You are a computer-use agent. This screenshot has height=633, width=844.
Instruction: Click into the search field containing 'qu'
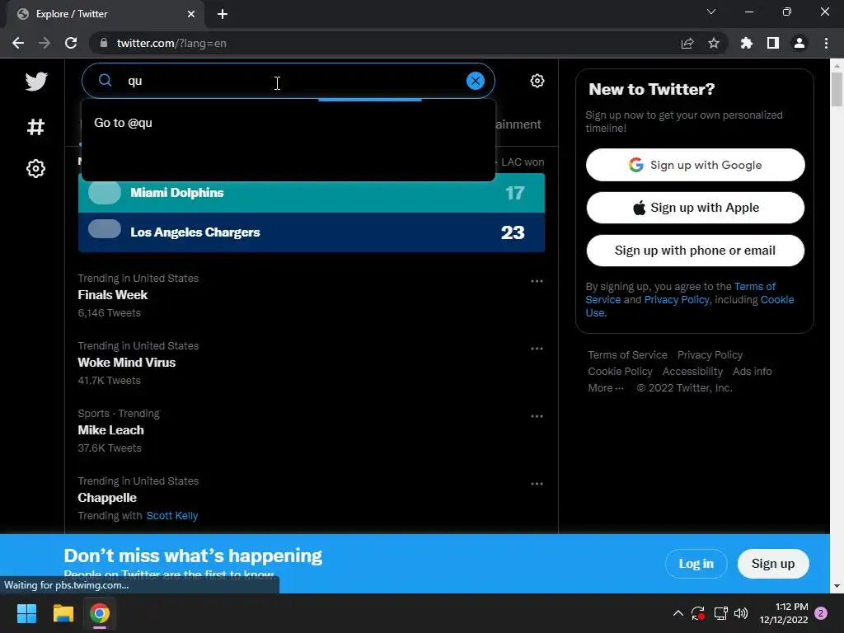(288, 81)
